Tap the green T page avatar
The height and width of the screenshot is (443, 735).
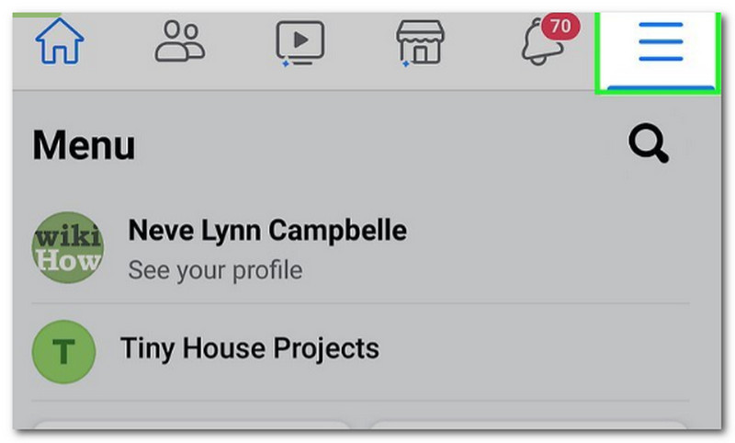[x=64, y=351]
